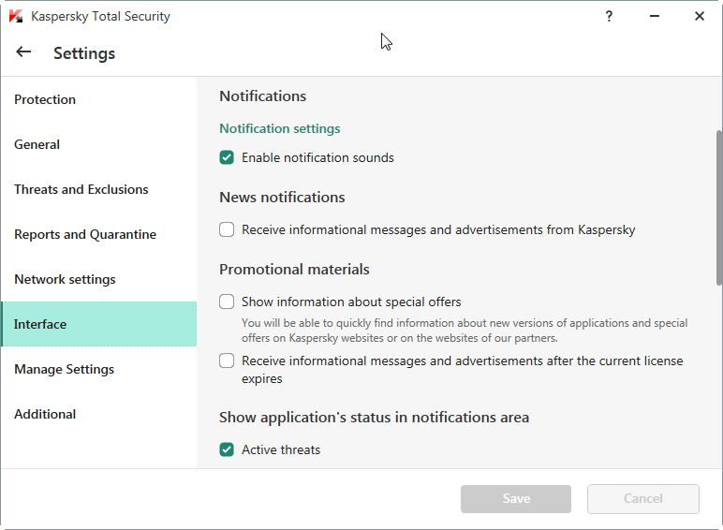The image size is (723, 530).
Task: Enable Show information about special offers
Action: (227, 302)
